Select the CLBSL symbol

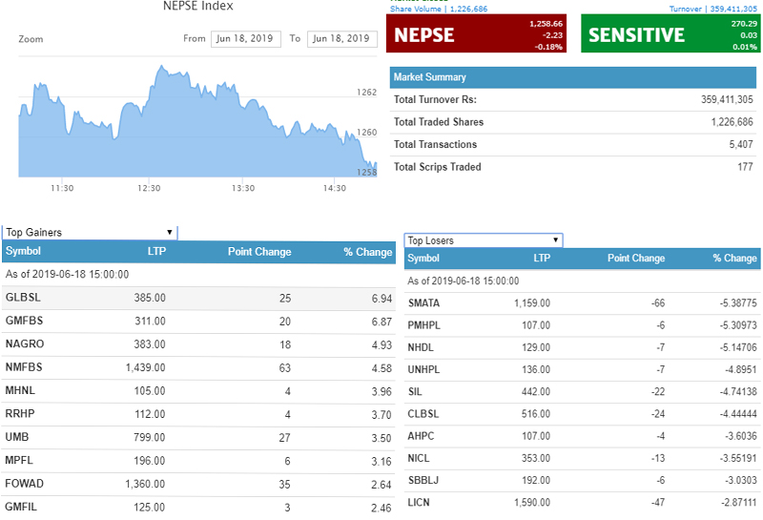click(423, 414)
